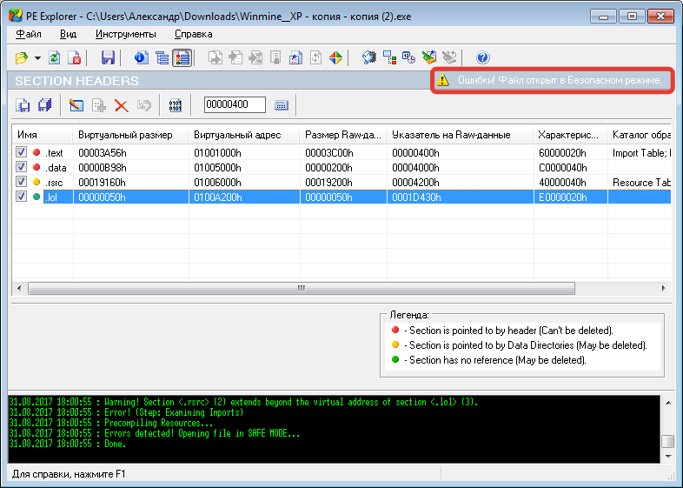Uncheck the .text section checkbox
Screen dimensions: 683x488
click(x=21, y=152)
